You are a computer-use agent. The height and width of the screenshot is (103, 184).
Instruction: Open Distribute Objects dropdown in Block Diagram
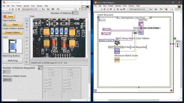point(156,9)
